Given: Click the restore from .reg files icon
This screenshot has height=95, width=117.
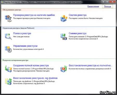Looking at the screenshot, I should (x=8, y=81).
